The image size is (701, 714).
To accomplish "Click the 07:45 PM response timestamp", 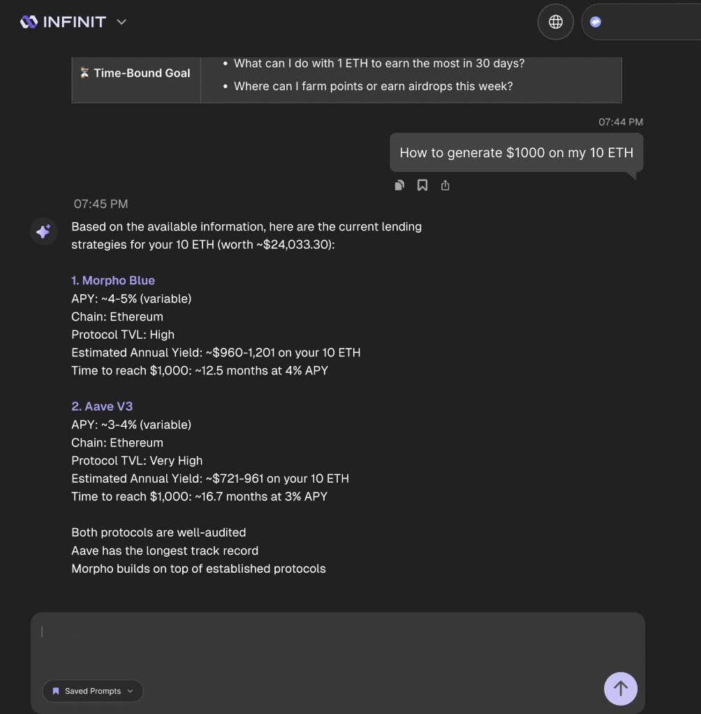I will click(x=101, y=204).
